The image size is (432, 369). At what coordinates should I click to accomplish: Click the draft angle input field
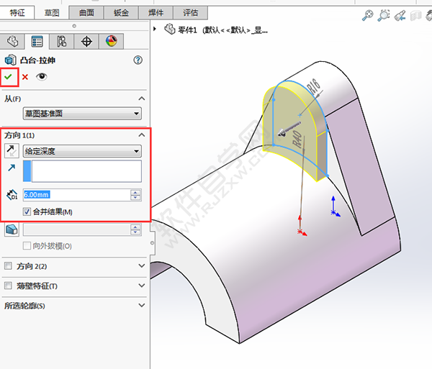77,229
